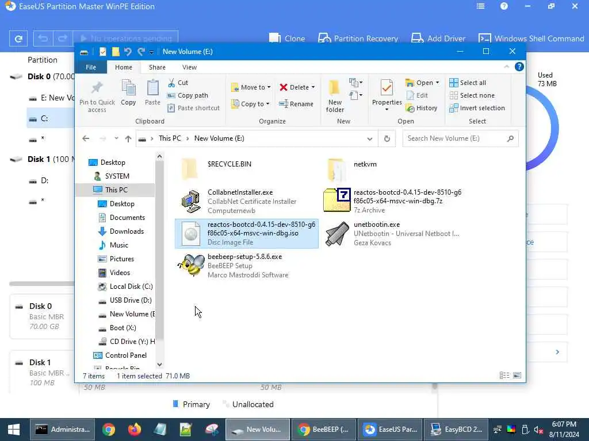Viewport: 589px width, 441px height.
Task: Select Documents in navigation pane
Action: [121, 218]
